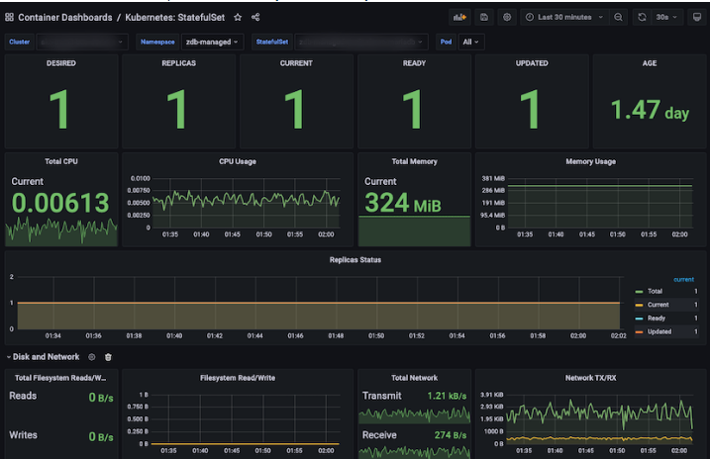Click the Total legend green color swatch

point(639,292)
